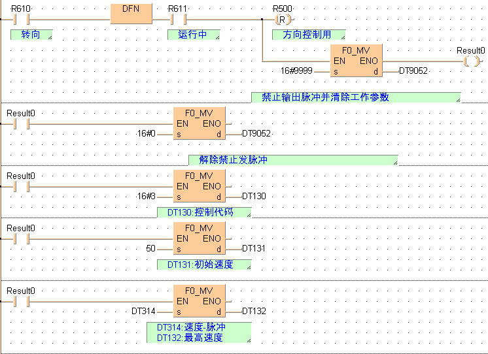Click the 16#9999 source value
Image resolution: width=488 pixels, height=354 pixels.
[x=296, y=70]
